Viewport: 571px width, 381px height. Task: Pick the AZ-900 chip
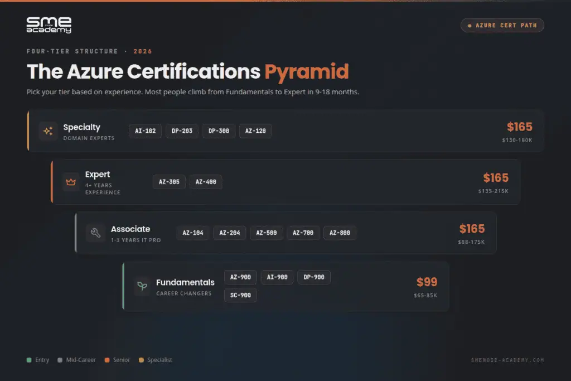pos(240,277)
